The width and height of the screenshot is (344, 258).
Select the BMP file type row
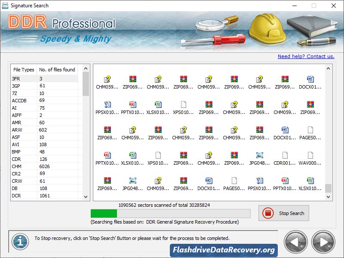pyautogui.click(x=45, y=152)
